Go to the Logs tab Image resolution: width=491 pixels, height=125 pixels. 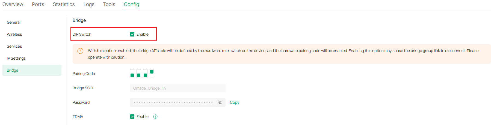coord(89,4)
